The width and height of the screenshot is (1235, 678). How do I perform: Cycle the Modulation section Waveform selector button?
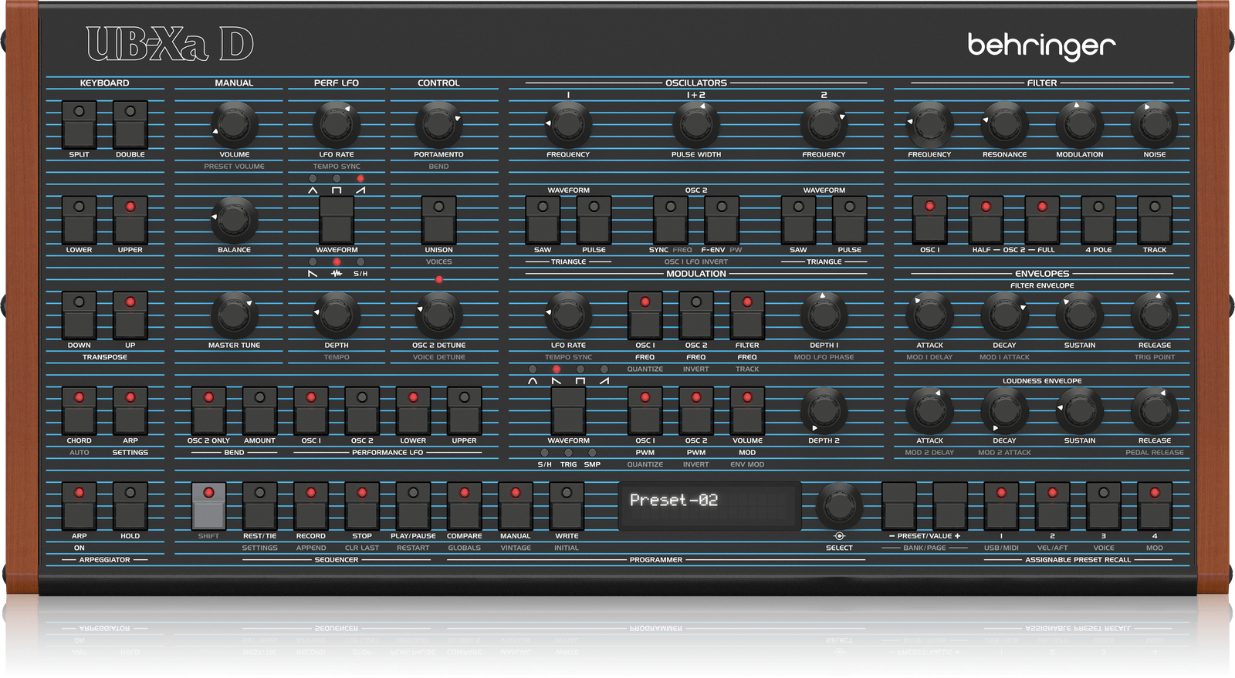(568, 411)
